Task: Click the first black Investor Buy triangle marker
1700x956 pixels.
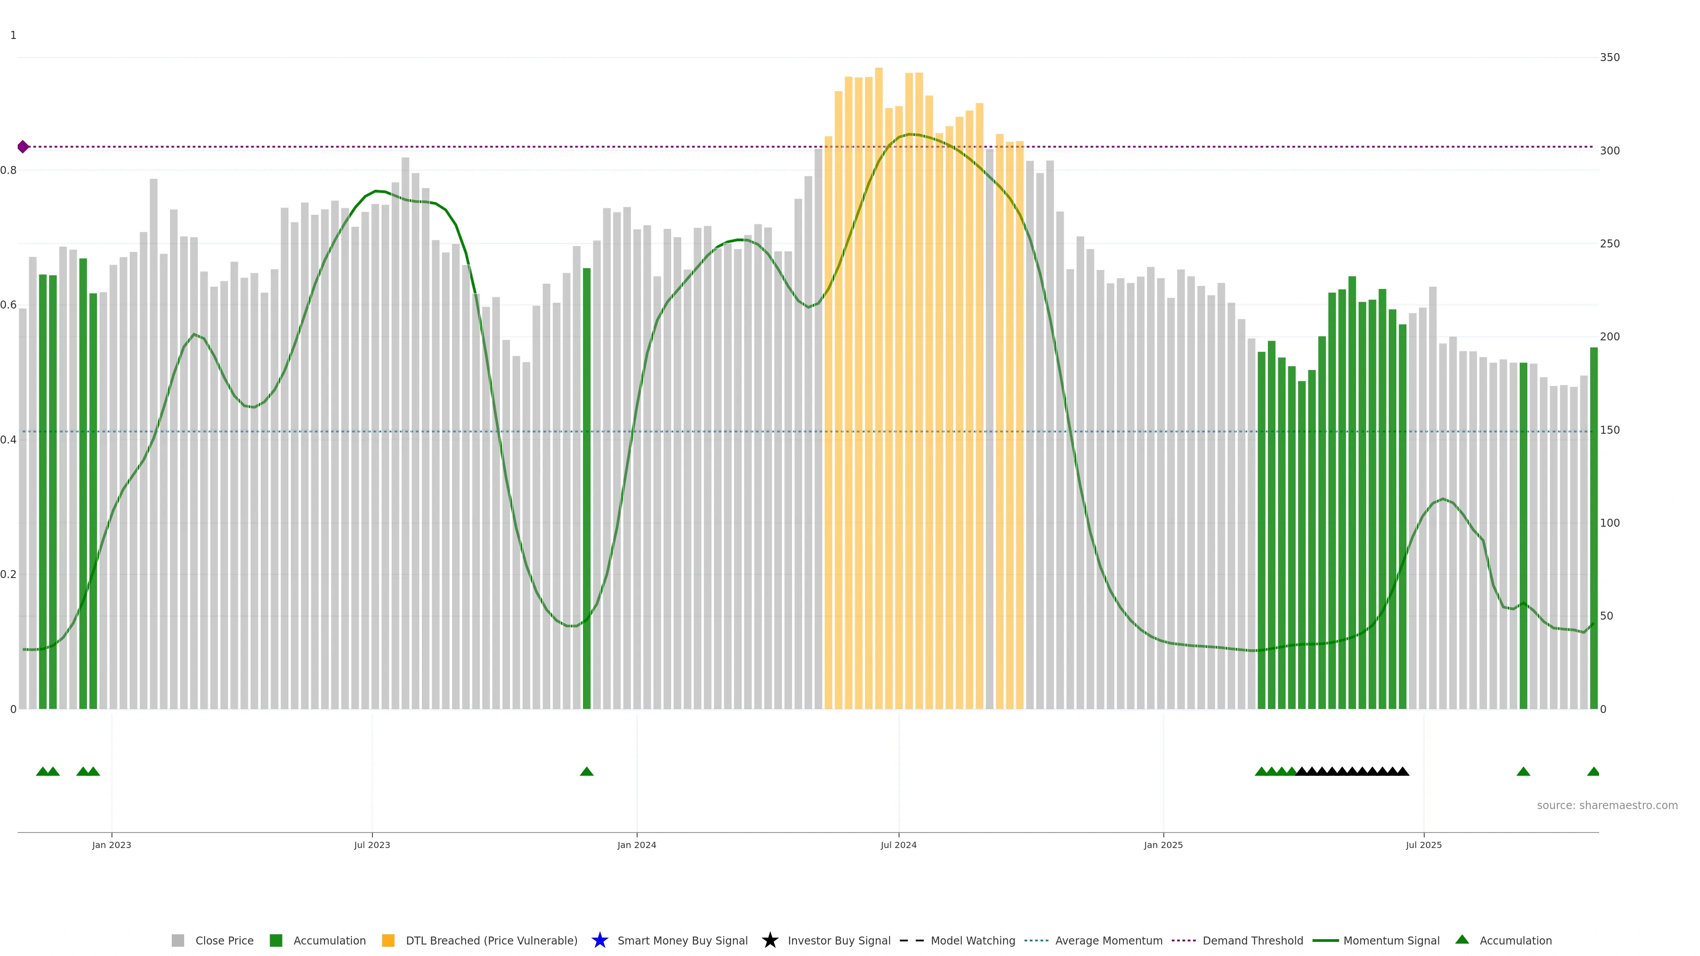Action: (1302, 771)
